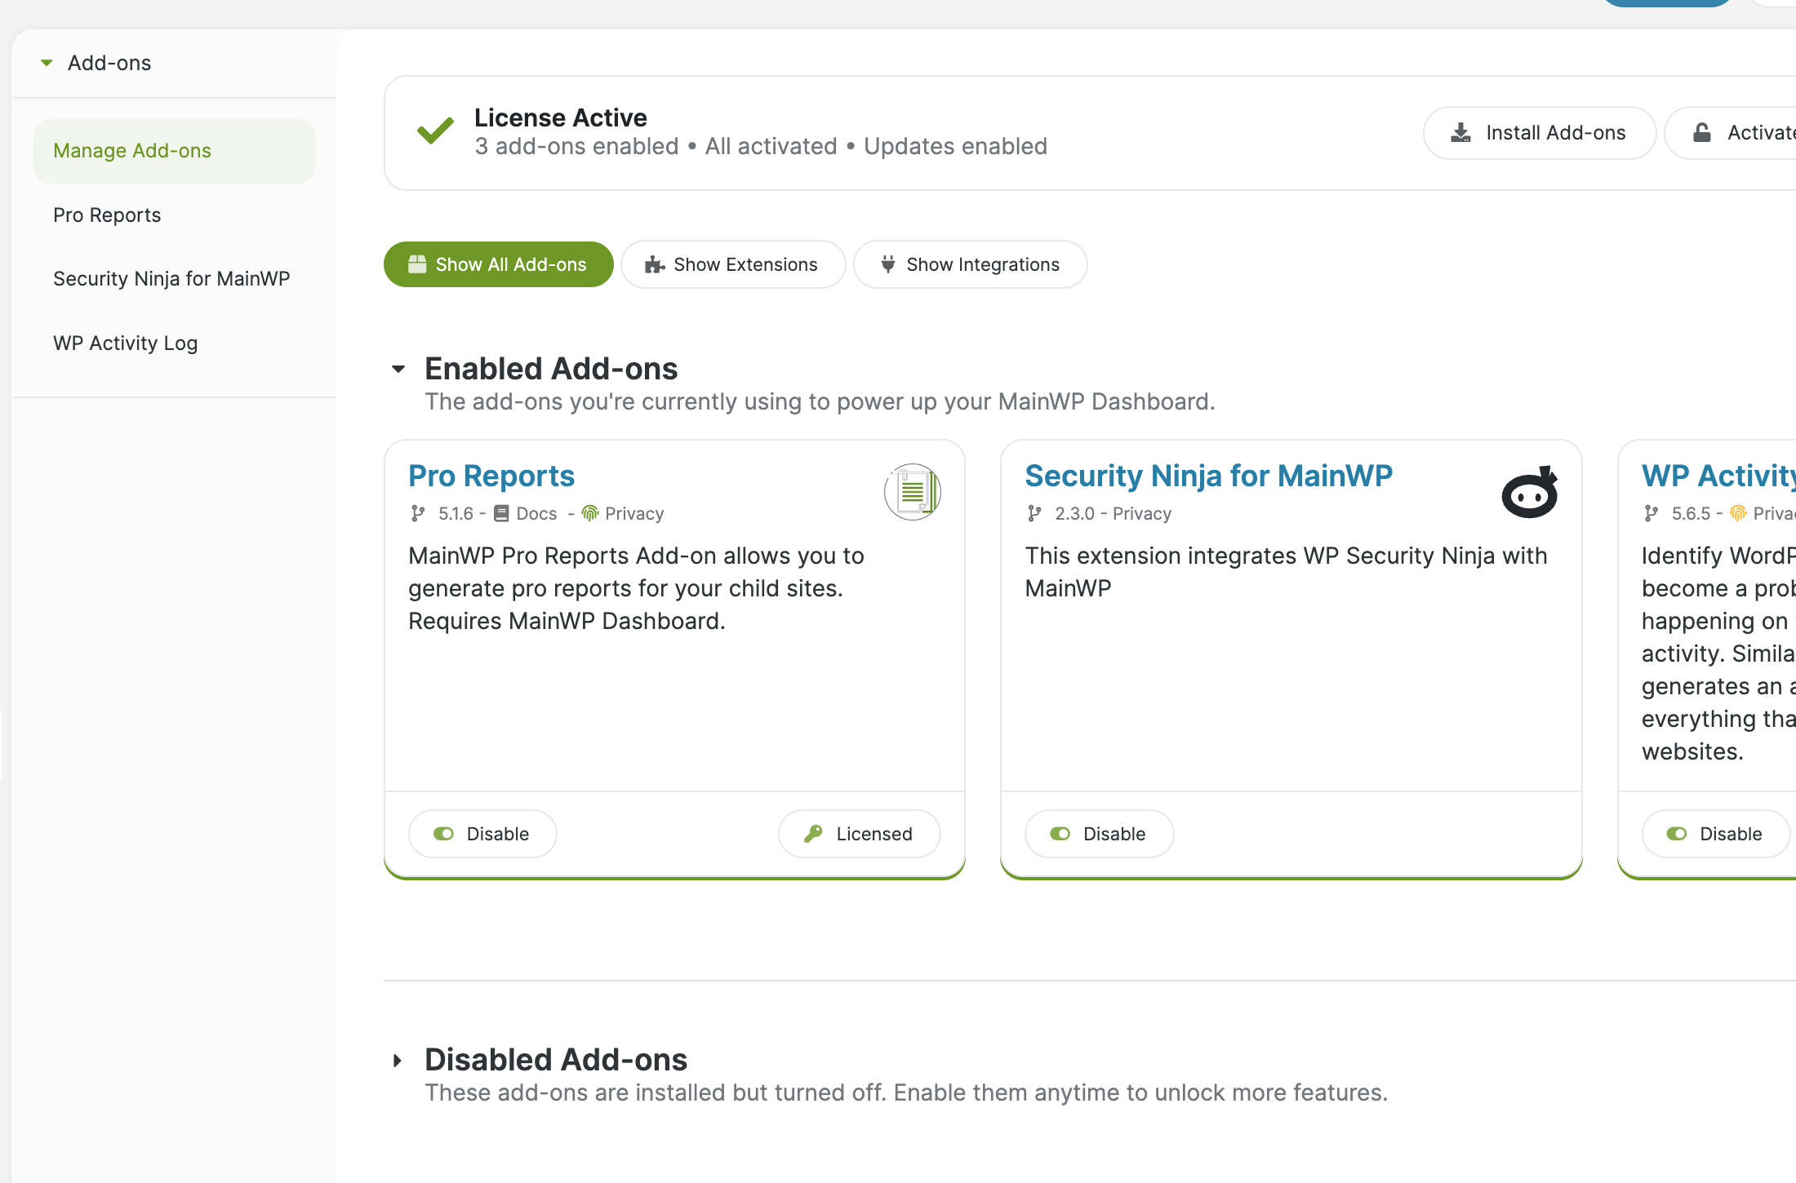Click the key icon on Licensed button
This screenshot has width=1796, height=1183.
pos(813,834)
